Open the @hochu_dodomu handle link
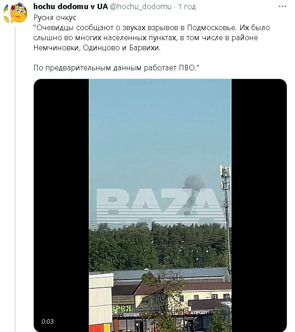The width and height of the screenshot is (295, 332). pyautogui.click(x=141, y=7)
